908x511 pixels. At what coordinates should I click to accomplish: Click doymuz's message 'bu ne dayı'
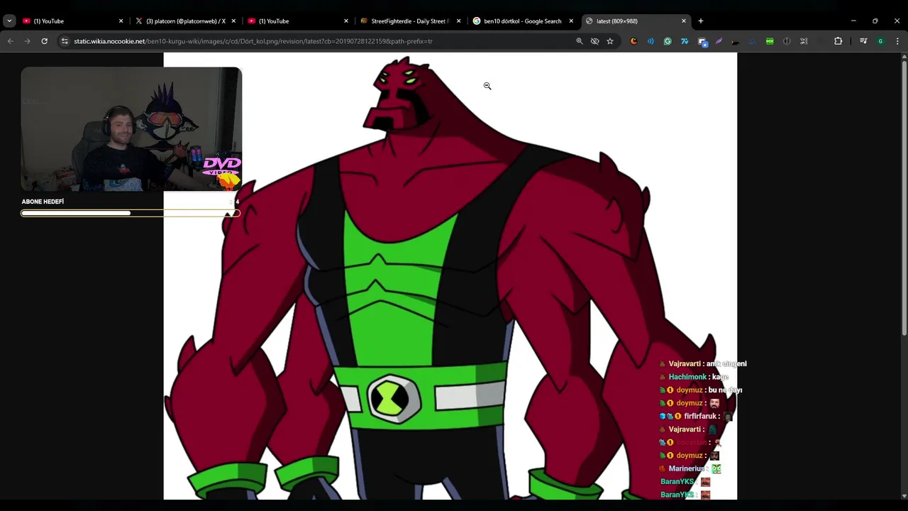coord(725,390)
